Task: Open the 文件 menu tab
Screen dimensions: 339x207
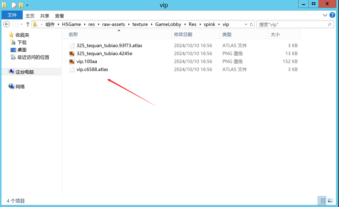Action: tap(12, 15)
